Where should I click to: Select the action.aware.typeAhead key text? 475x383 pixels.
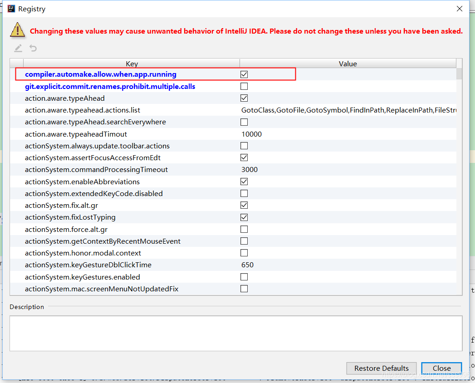point(64,98)
